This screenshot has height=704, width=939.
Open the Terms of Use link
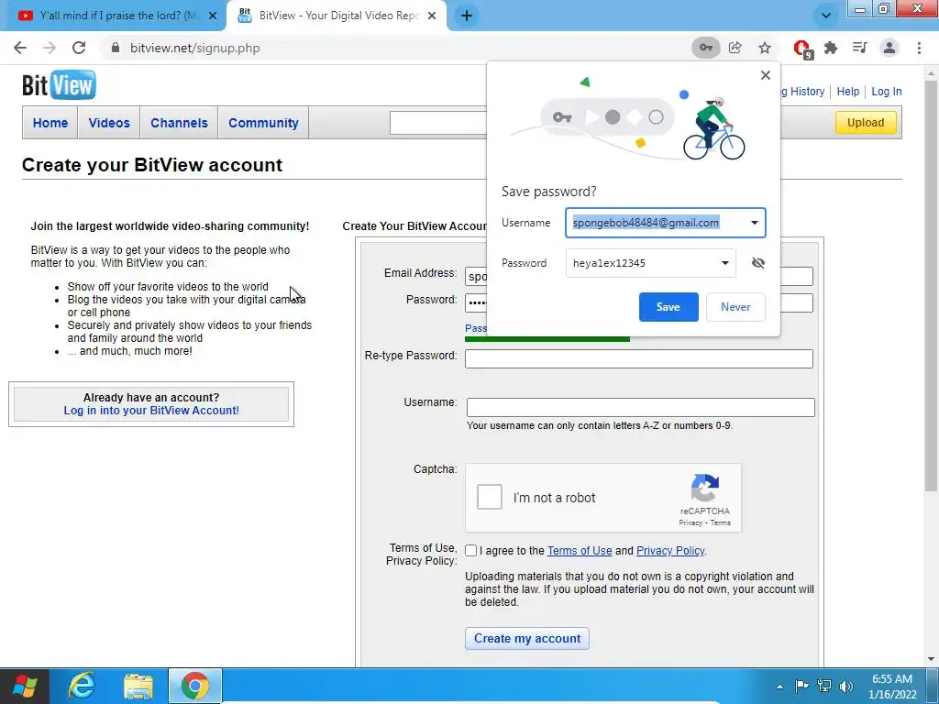[x=580, y=551]
